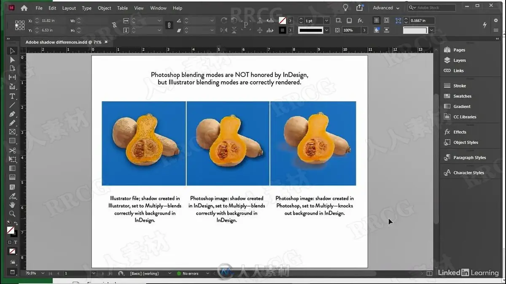Select the Scissors tool
Viewport: 506px width, 284px height.
(12, 150)
